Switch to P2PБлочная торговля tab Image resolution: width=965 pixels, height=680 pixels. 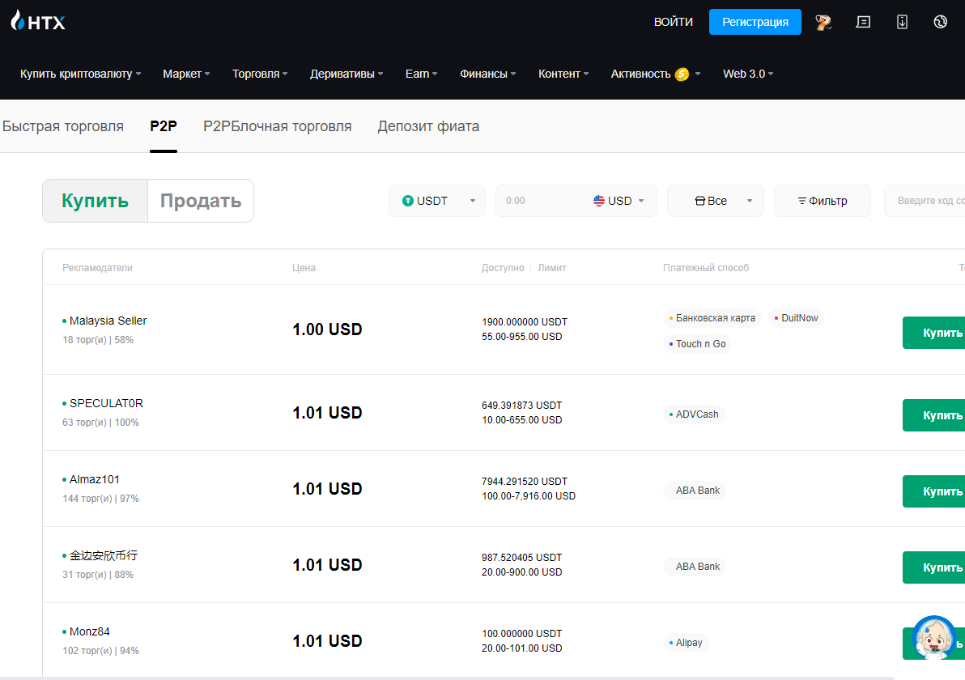pyautogui.click(x=278, y=126)
